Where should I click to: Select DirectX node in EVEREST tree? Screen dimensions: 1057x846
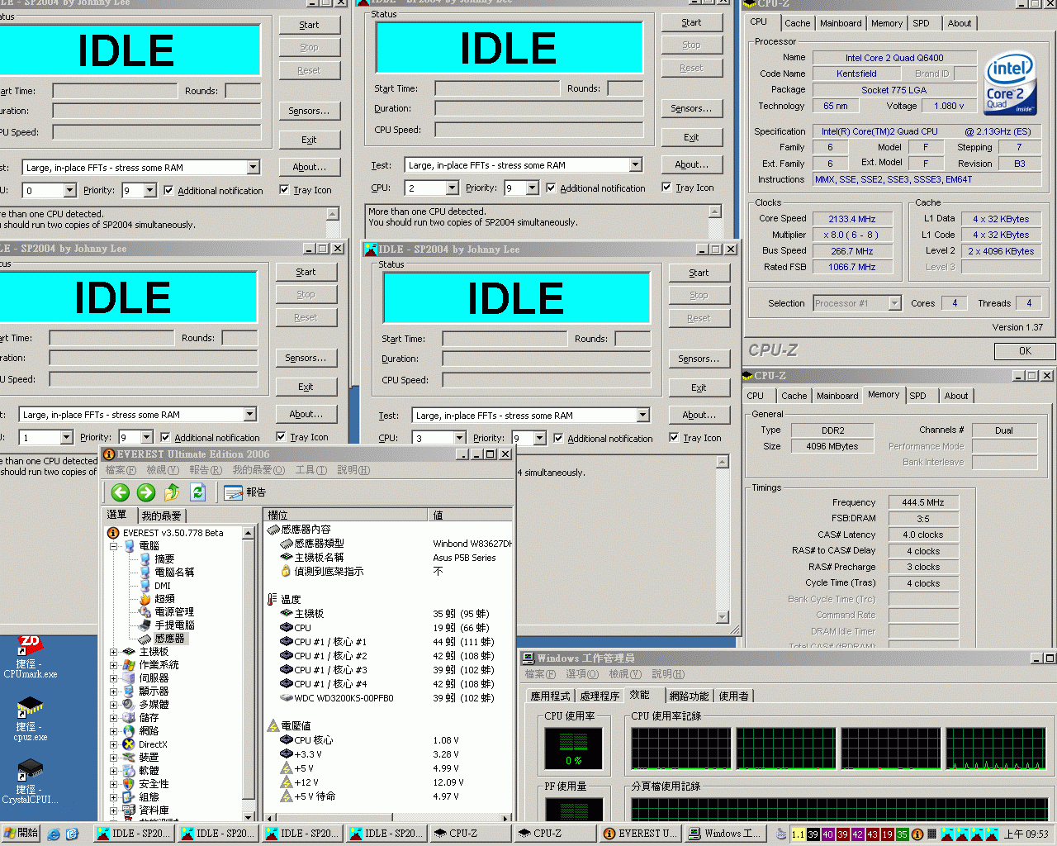[x=153, y=744]
